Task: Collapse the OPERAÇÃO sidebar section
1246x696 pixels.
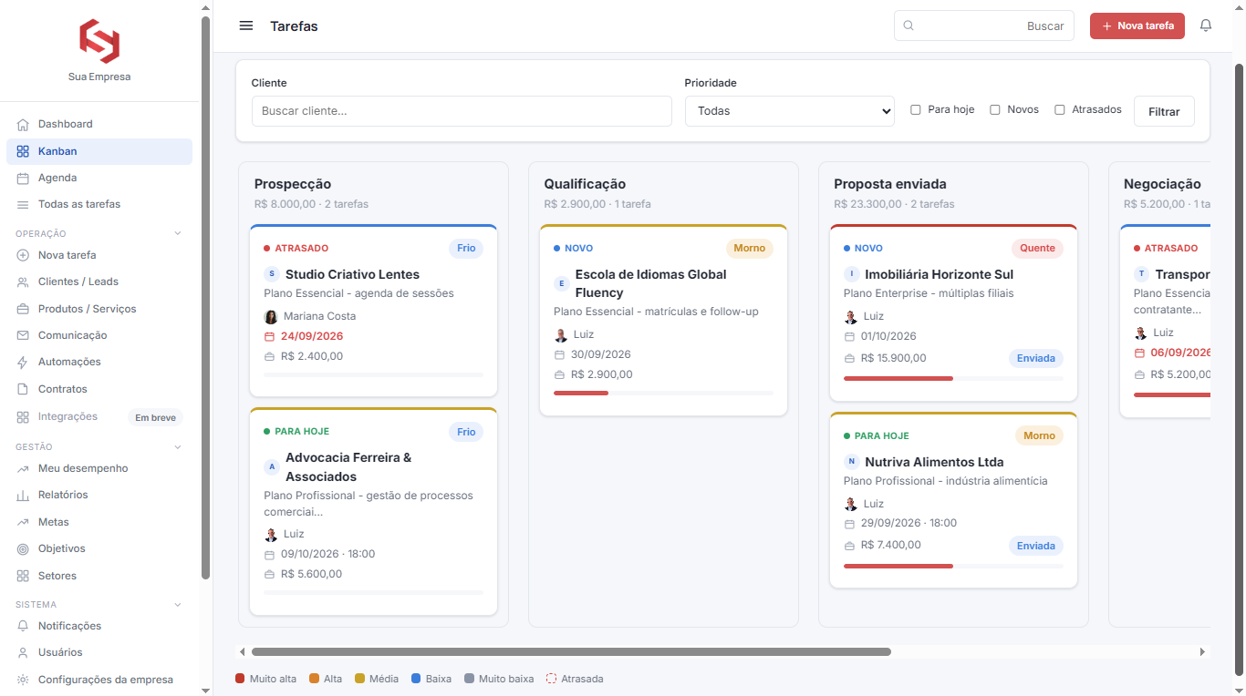Action: coord(178,234)
